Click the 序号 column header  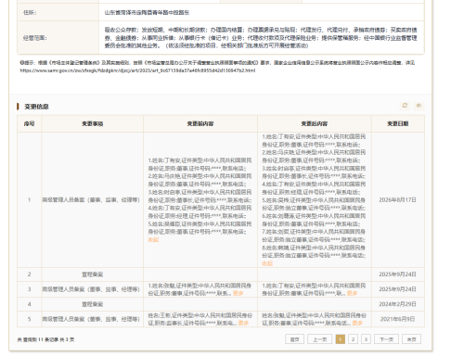click(30, 123)
